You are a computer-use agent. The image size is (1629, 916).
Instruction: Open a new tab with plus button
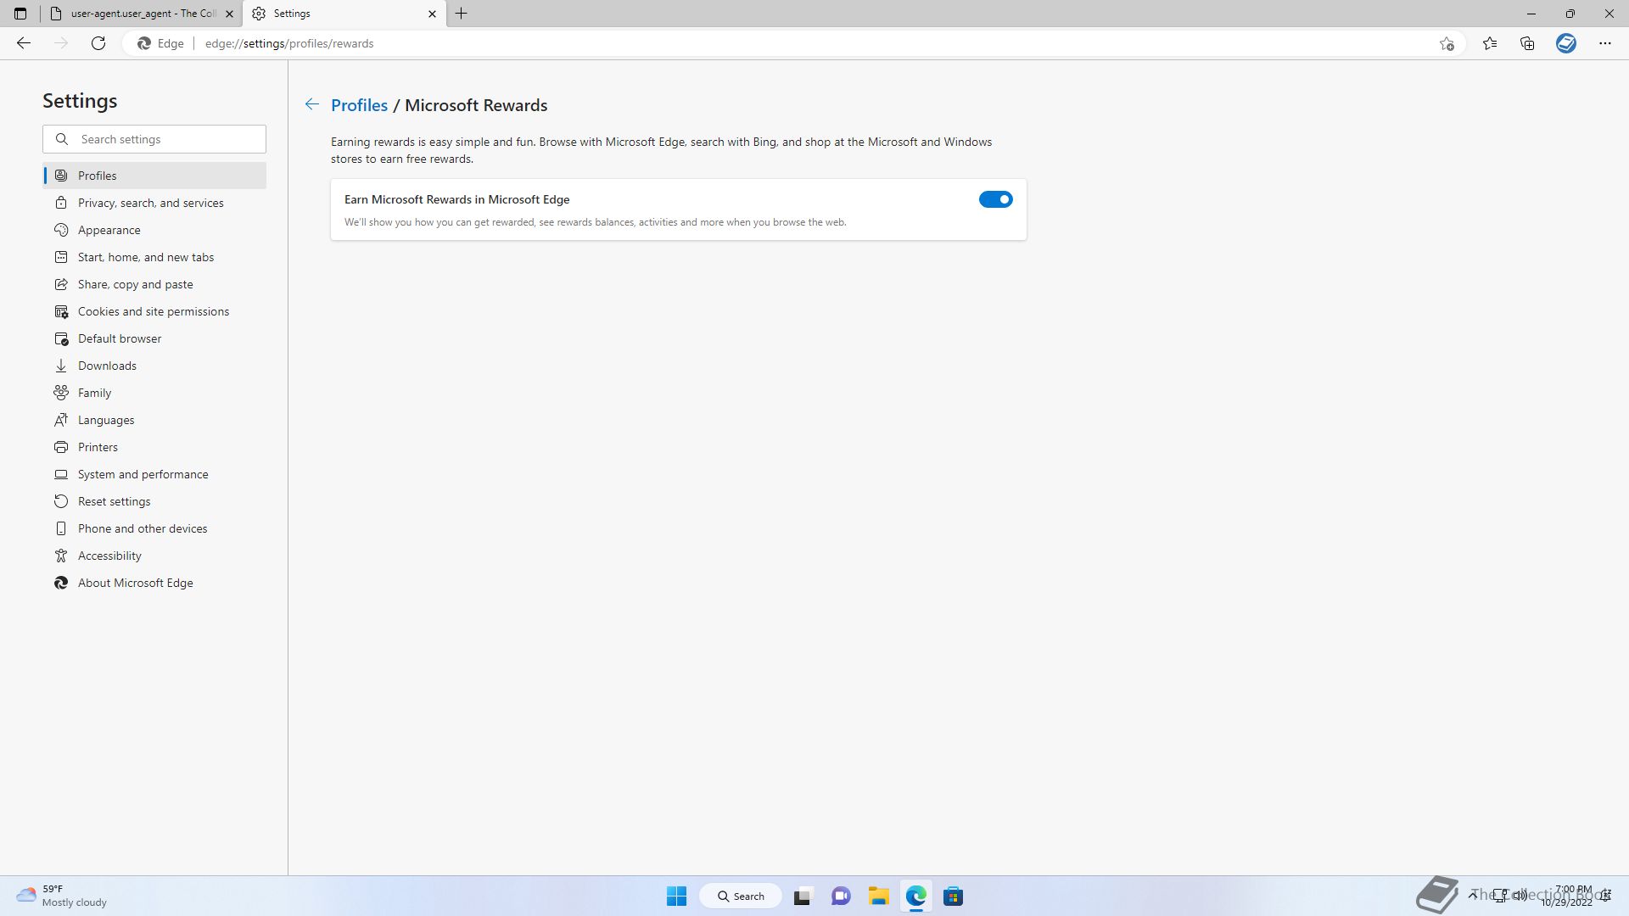coord(462,14)
